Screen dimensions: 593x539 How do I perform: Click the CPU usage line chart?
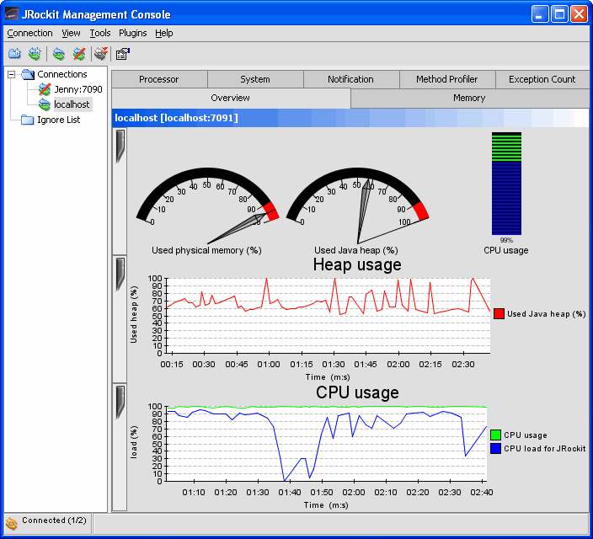point(326,444)
